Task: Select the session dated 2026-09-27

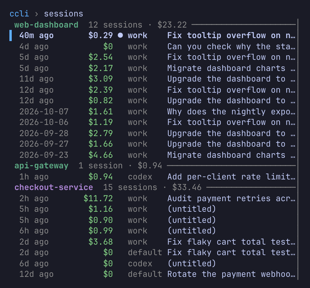Action: click(152, 144)
